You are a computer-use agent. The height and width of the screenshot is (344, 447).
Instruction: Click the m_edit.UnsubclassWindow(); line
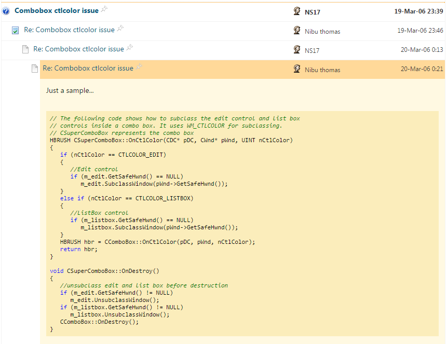[x=115, y=300]
